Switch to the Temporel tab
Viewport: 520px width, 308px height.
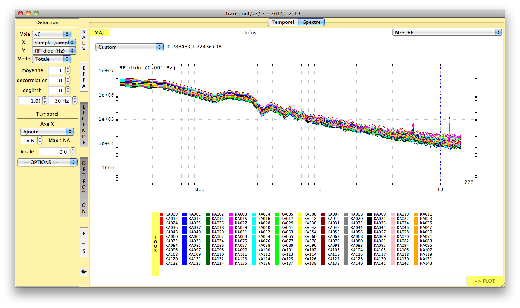[x=283, y=22]
